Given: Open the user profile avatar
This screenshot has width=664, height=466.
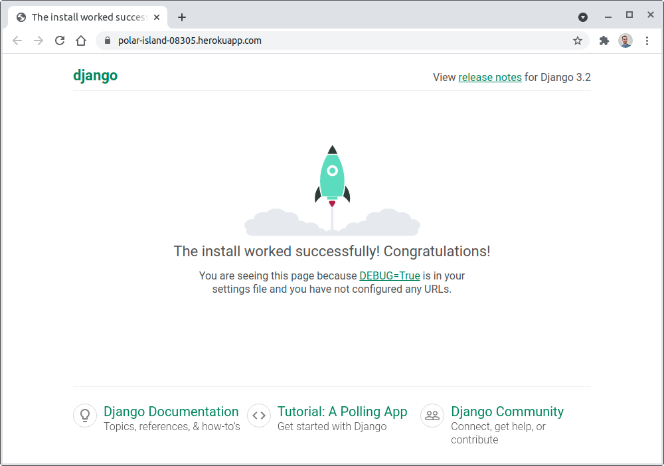Looking at the screenshot, I should coord(625,40).
